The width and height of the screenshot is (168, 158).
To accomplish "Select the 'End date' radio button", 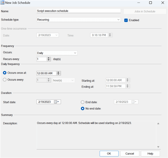I will (x=82, y=102).
